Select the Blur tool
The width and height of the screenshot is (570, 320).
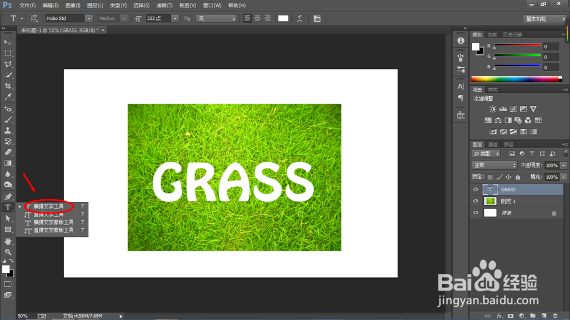tap(7, 174)
